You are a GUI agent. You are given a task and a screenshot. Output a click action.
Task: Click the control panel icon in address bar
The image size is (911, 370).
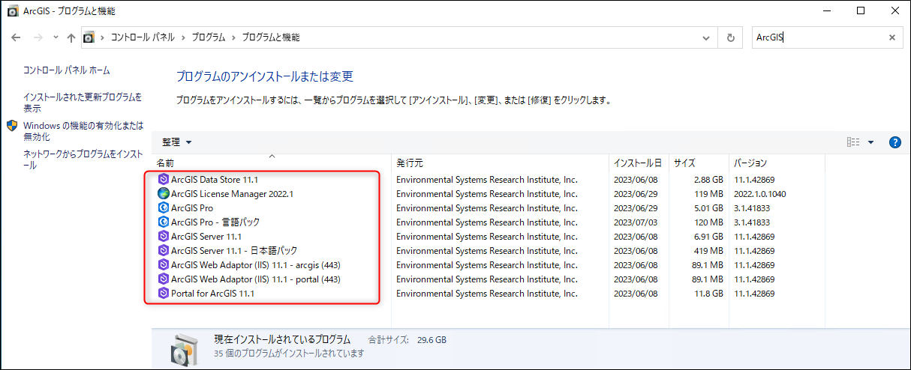coord(89,37)
